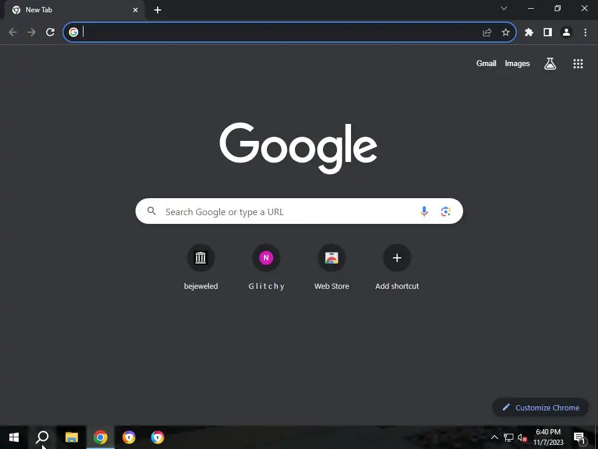Restore down the Chrome window
Image resolution: width=598 pixels, height=449 pixels.
tap(558, 8)
